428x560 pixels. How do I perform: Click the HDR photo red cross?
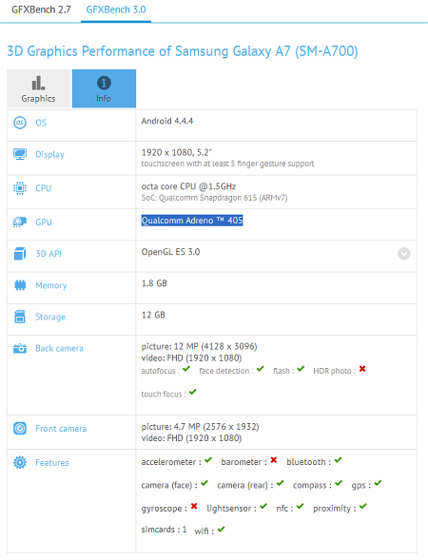(362, 369)
